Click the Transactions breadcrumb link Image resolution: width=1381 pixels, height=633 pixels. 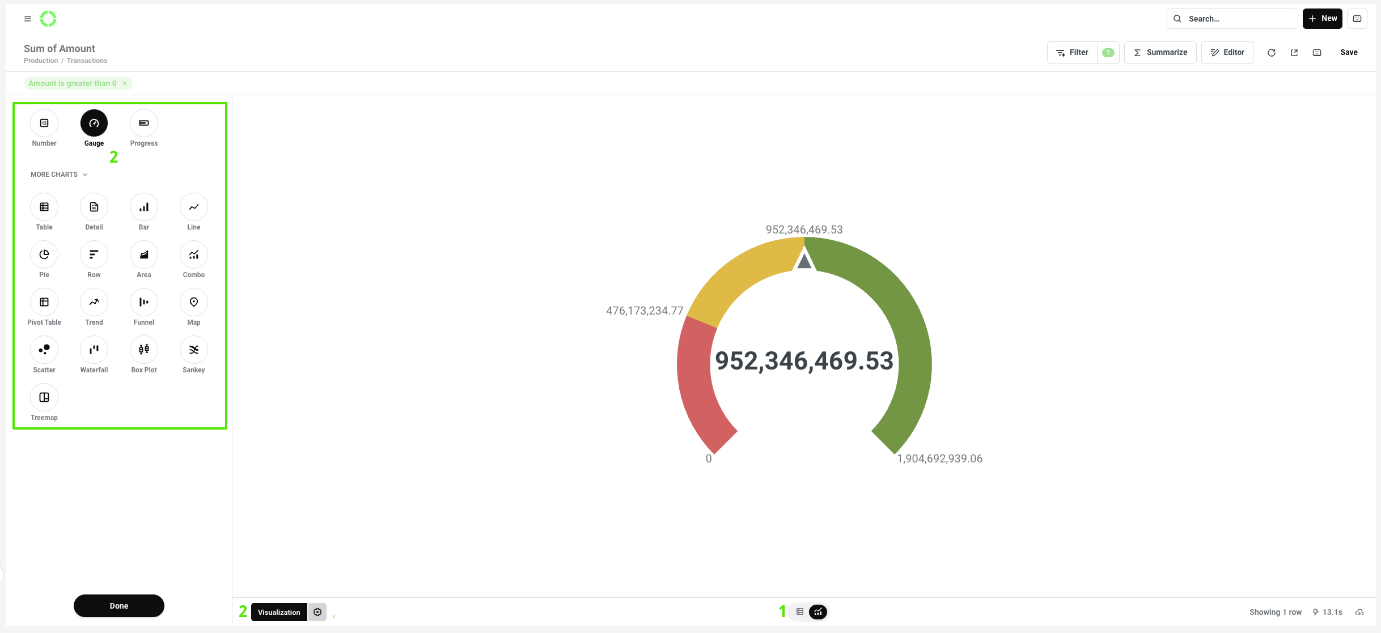click(87, 61)
